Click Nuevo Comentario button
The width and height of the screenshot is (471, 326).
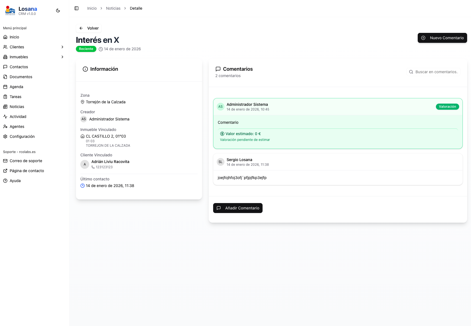tap(442, 38)
